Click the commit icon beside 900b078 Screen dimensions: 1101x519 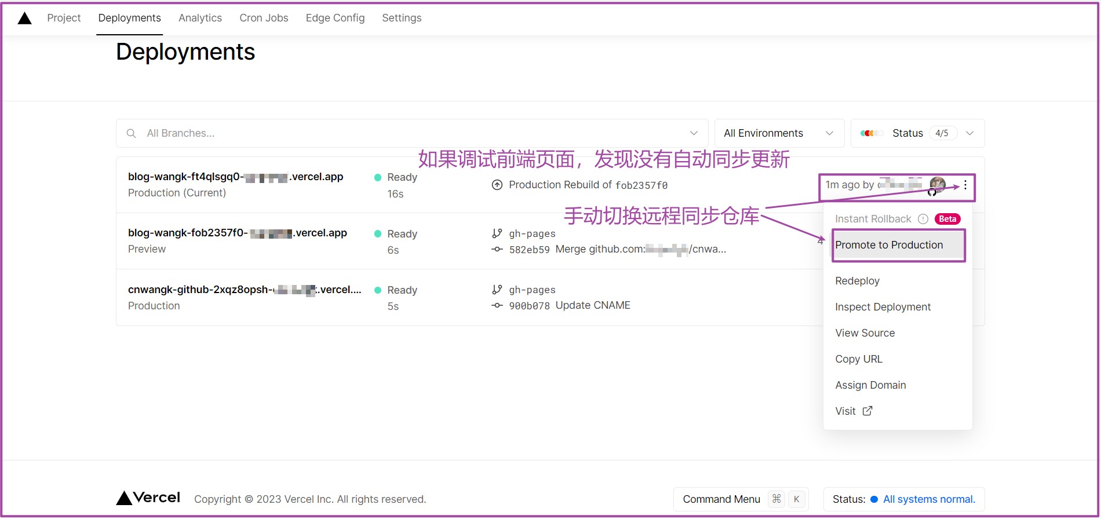(x=497, y=306)
